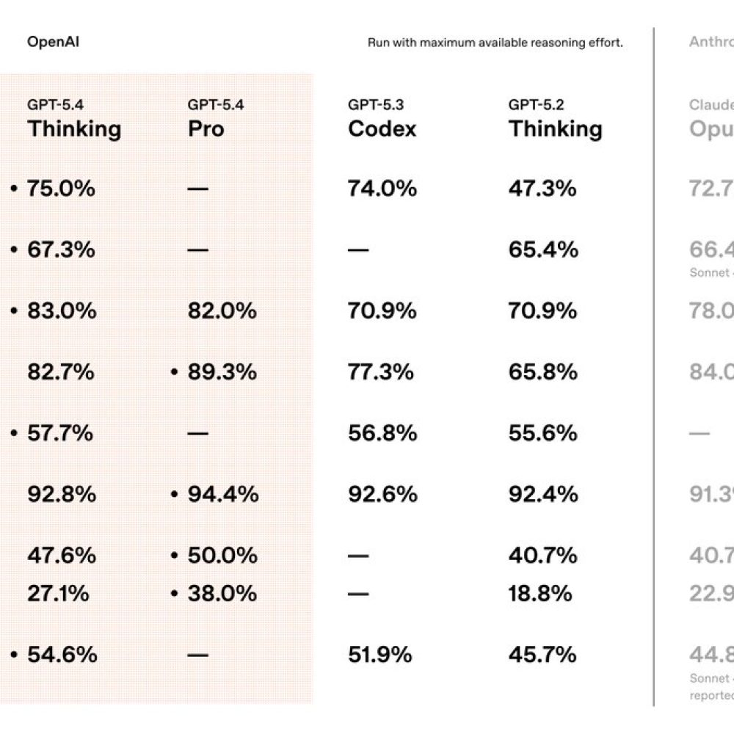734x734 pixels.
Task: Click the 54.6% Thinking score
Action: 62,654
